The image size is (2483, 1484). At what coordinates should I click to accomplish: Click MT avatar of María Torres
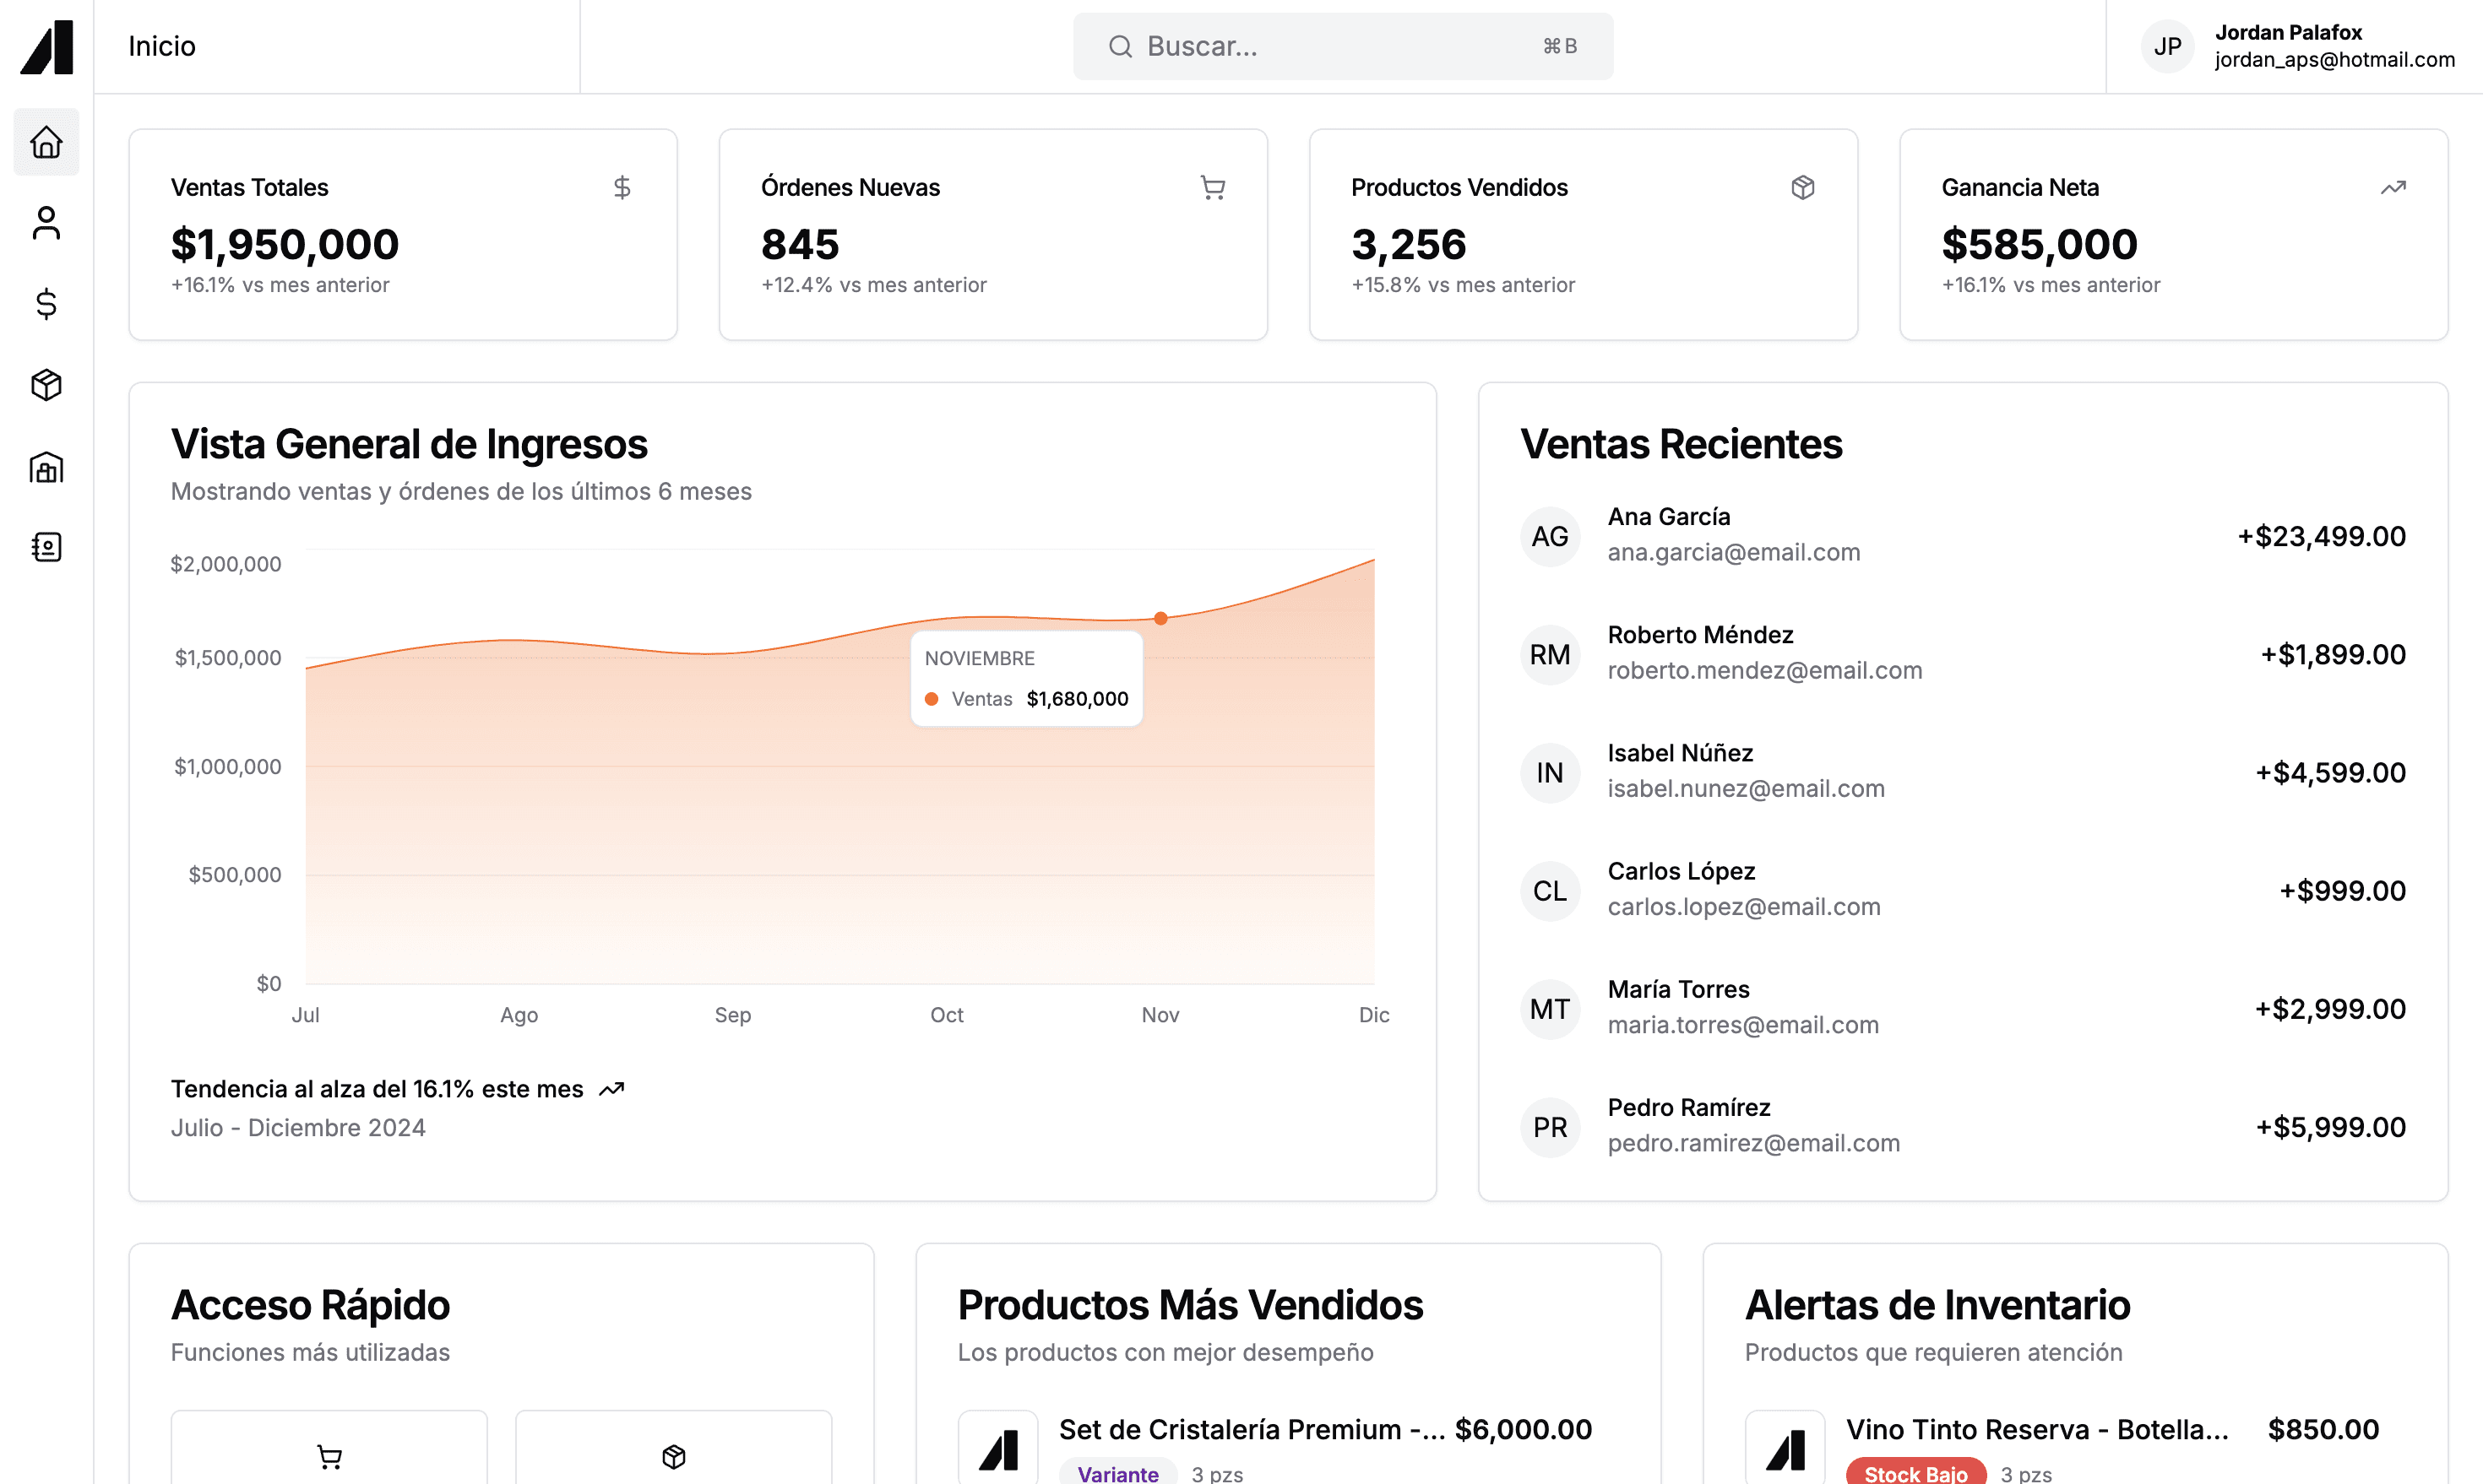(x=1550, y=1009)
